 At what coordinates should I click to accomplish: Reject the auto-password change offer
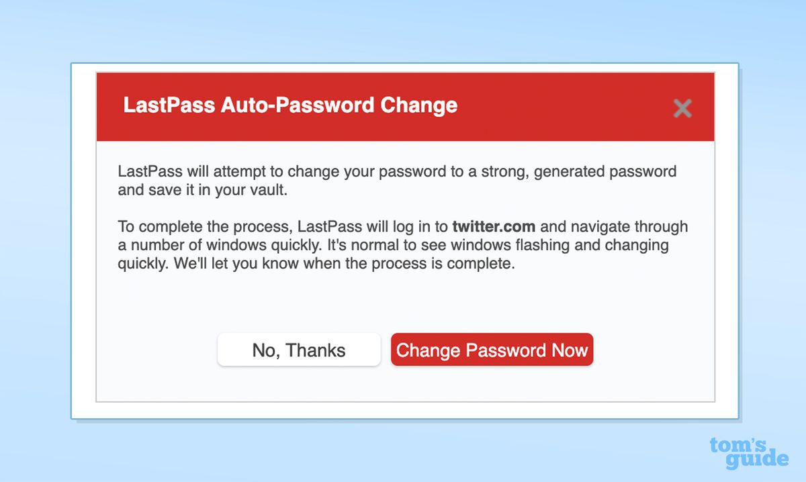tap(298, 350)
